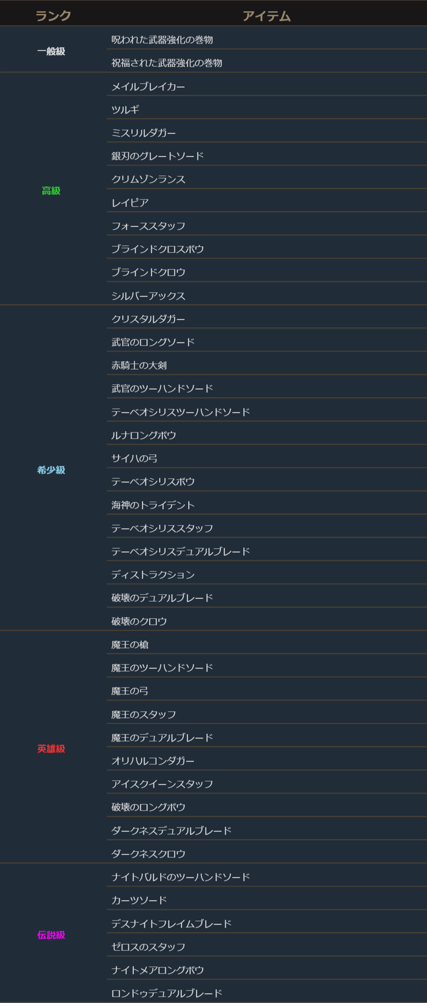The image size is (427, 1003).
Task: Click the ランク column header
Action: (x=53, y=16)
